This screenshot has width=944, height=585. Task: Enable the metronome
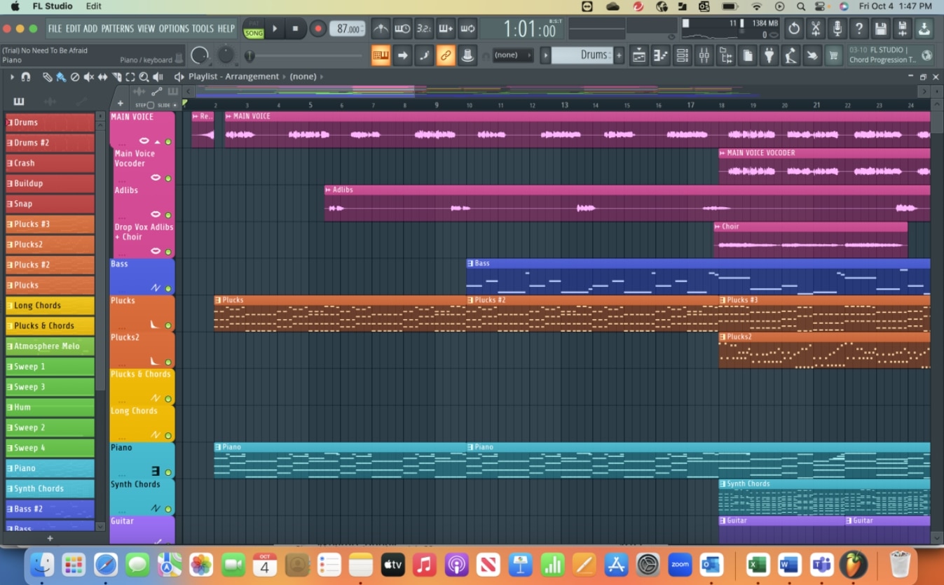(380, 28)
